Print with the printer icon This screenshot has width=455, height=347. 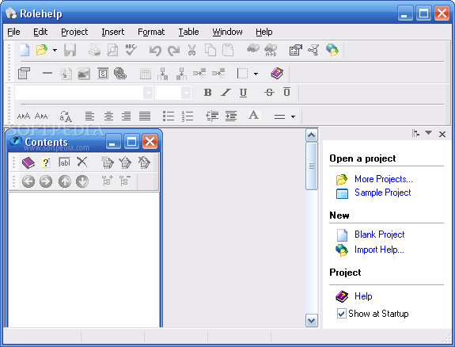coord(94,50)
